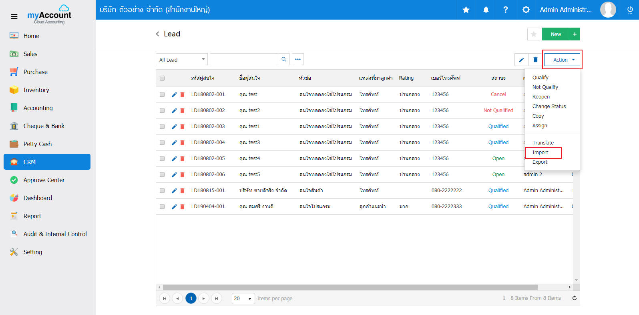Click lead code LD180802-002 cell
This screenshot has height=315, width=639.
point(208,110)
